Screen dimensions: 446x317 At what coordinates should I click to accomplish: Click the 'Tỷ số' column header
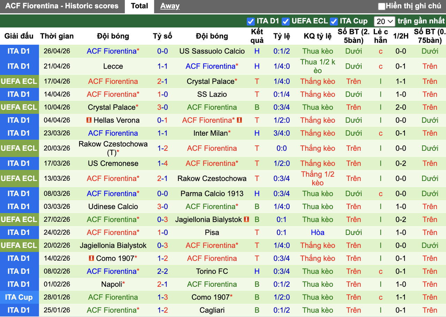tap(162, 36)
